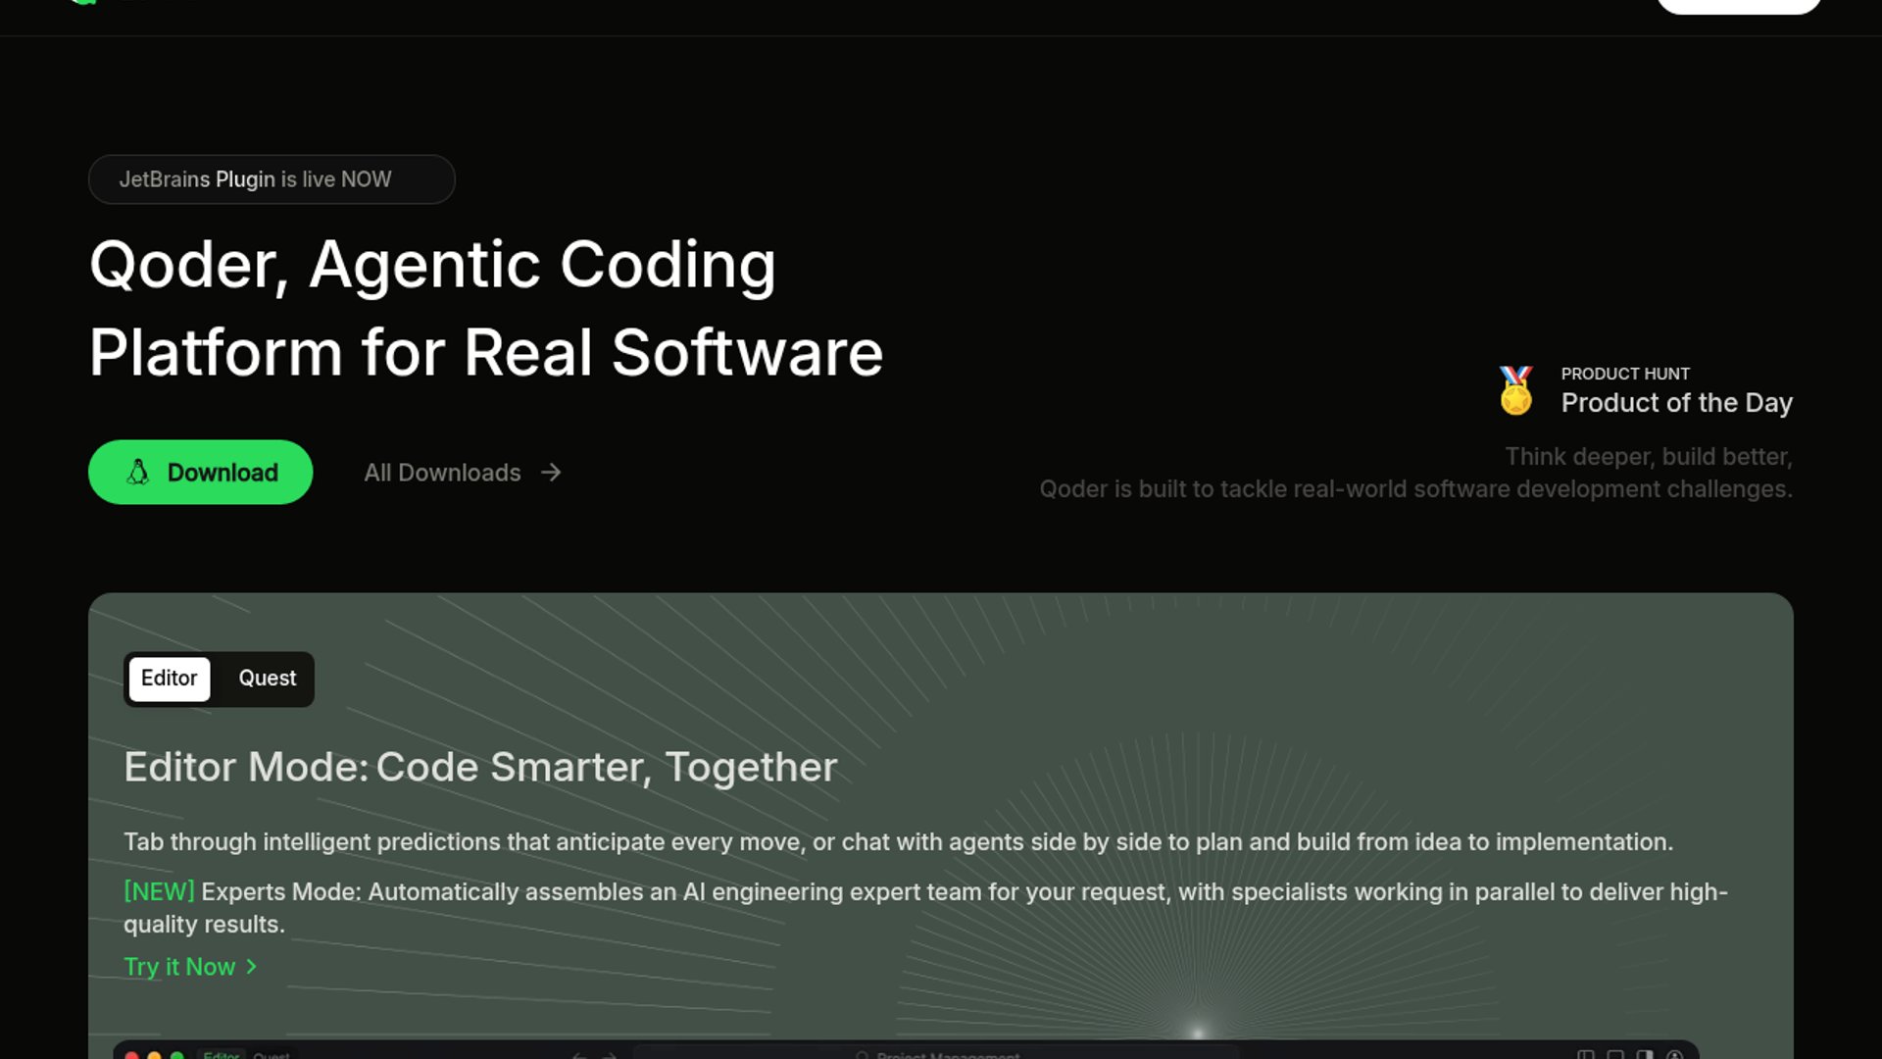1882x1059 pixels.
Task: Toggle the right sidebar layout icon in preview
Action: point(1645,1055)
